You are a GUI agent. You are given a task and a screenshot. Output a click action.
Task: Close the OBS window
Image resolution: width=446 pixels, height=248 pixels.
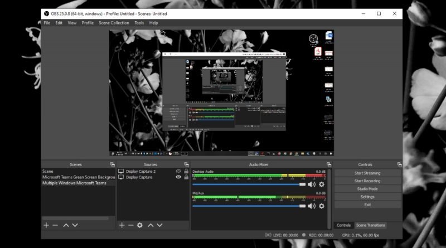[395, 13]
